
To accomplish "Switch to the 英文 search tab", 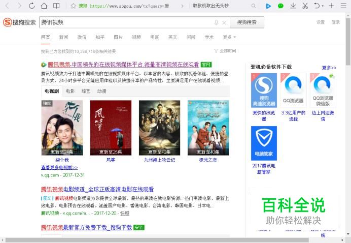I will coord(172,37).
